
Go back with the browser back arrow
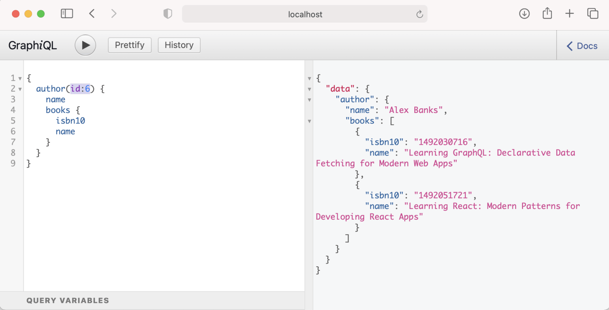click(92, 14)
